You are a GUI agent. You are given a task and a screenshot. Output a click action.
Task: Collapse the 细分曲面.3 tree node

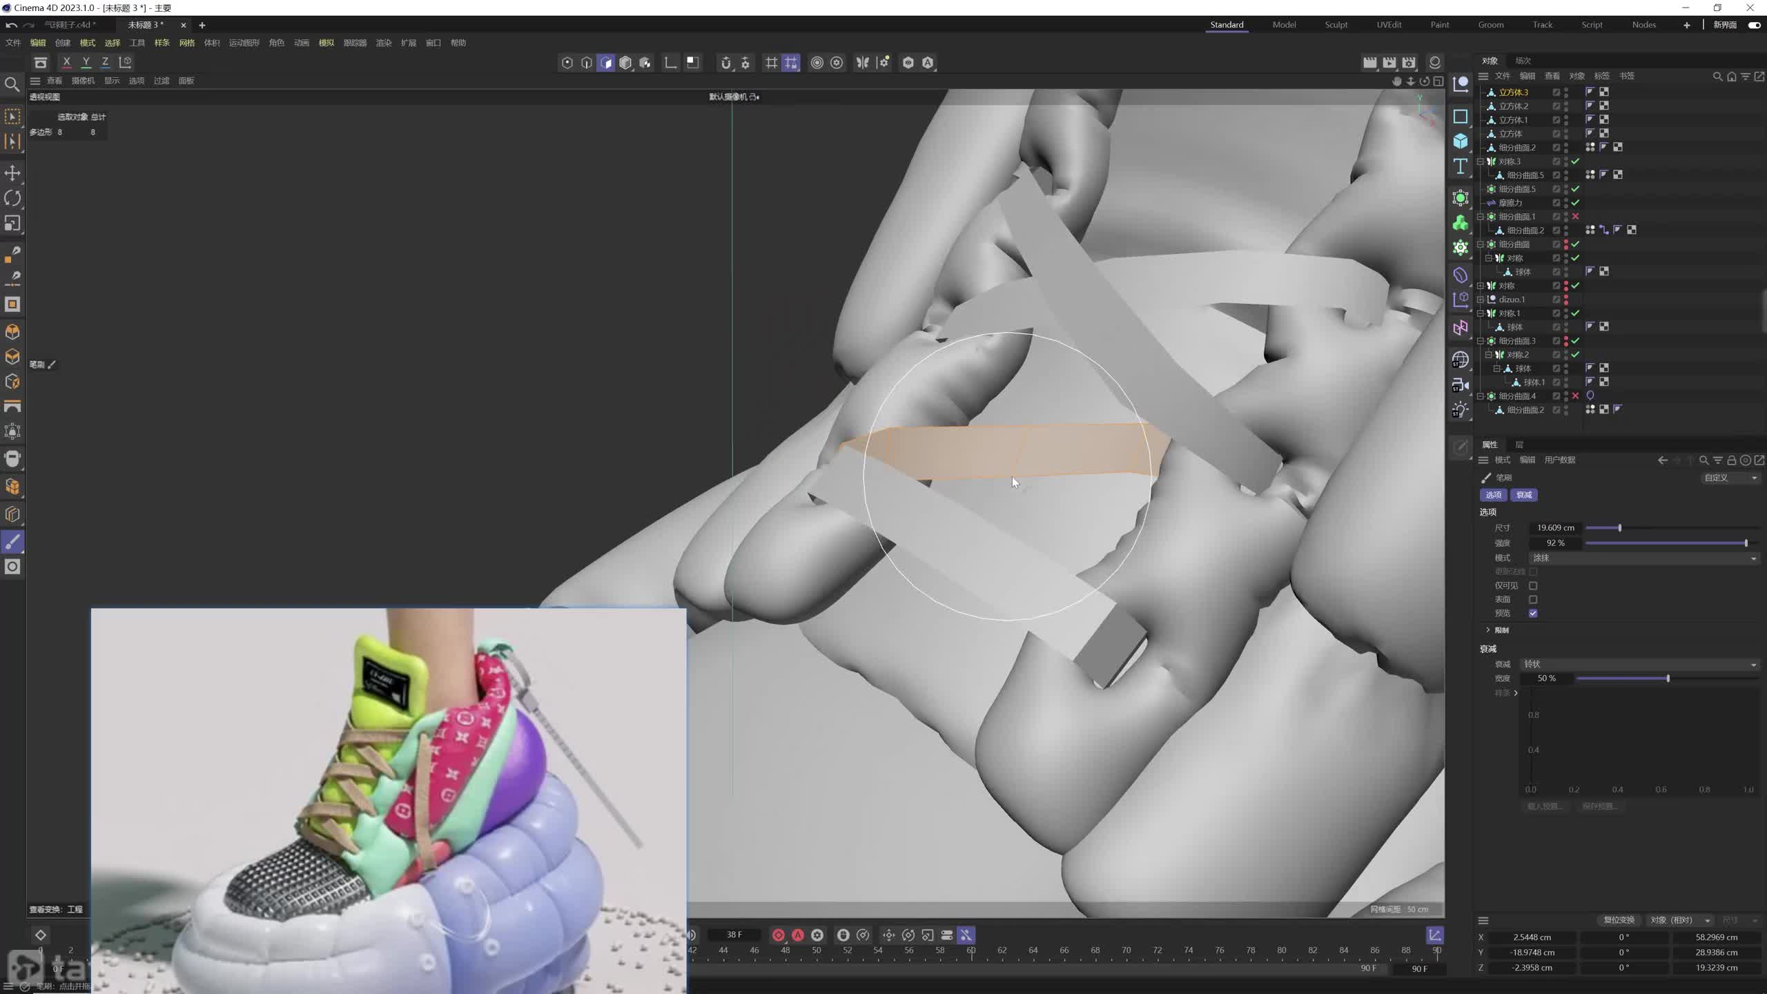tap(1481, 341)
